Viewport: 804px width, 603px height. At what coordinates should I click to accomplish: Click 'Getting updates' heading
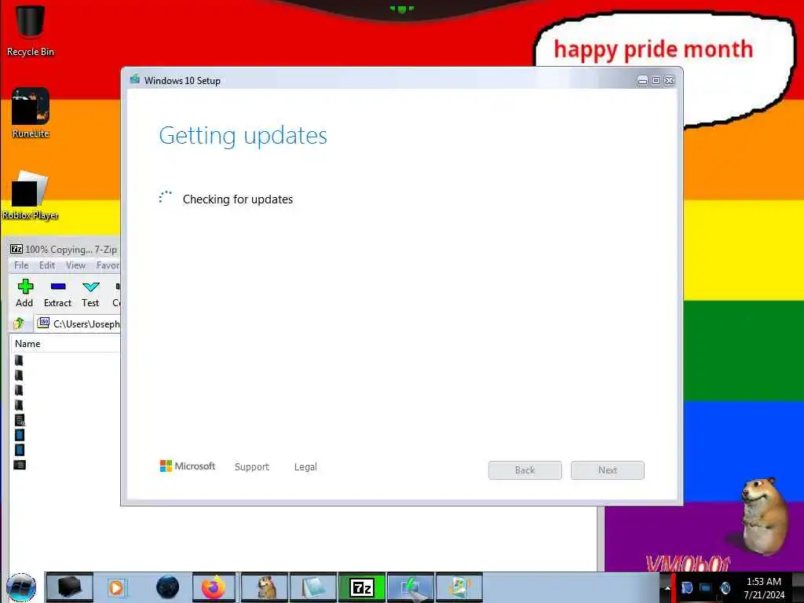click(243, 135)
